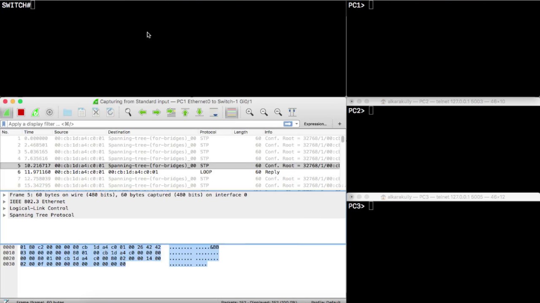540x303 pixels.
Task: Select packet 6 LOOP Reply row
Action: 171,172
